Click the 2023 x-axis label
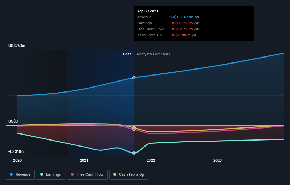Viewport: 290px width, 185px height. coord(218,160)
